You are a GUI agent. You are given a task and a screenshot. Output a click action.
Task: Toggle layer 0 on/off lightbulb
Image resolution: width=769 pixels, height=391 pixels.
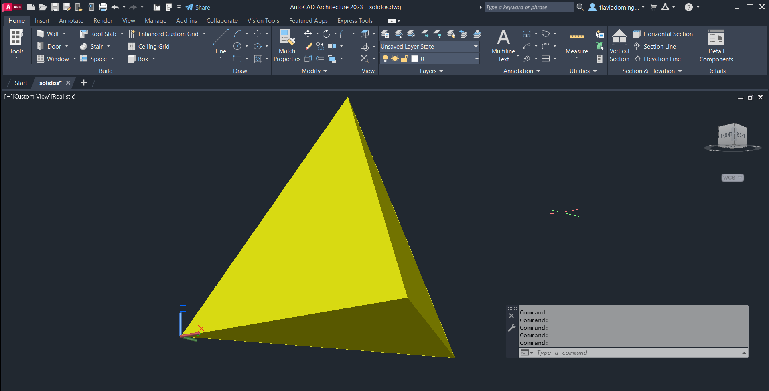coord(385,59)
